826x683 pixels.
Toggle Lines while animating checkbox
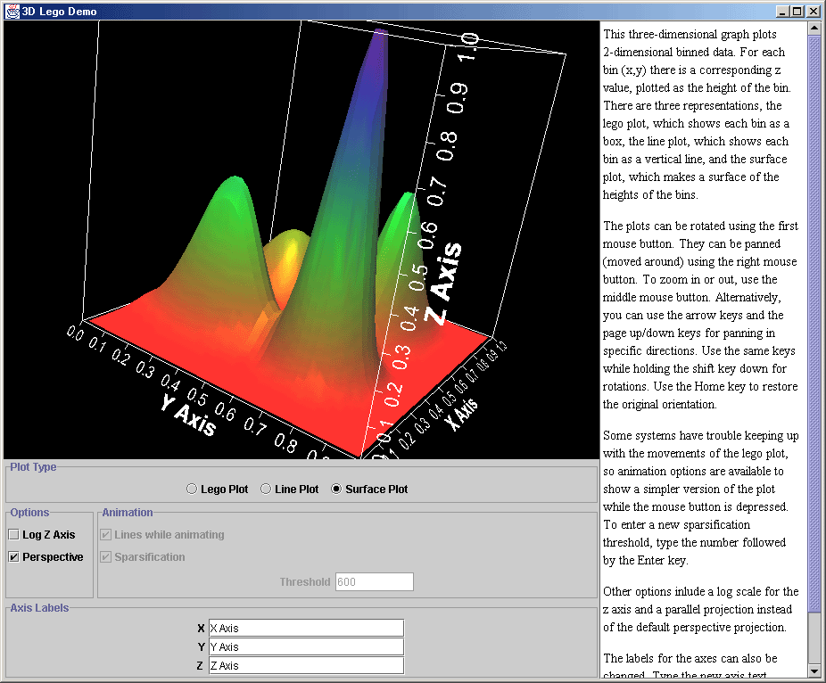[x=107, y=535]
